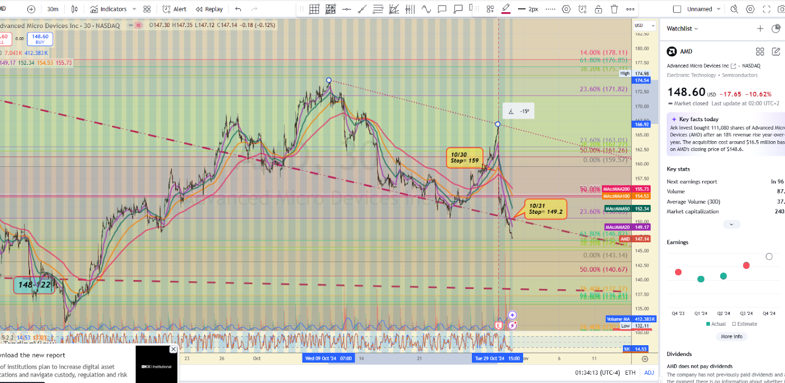This screenshot has height=383, width=785.
Task: Close the advertisement banner
Action: coord(173,349)
